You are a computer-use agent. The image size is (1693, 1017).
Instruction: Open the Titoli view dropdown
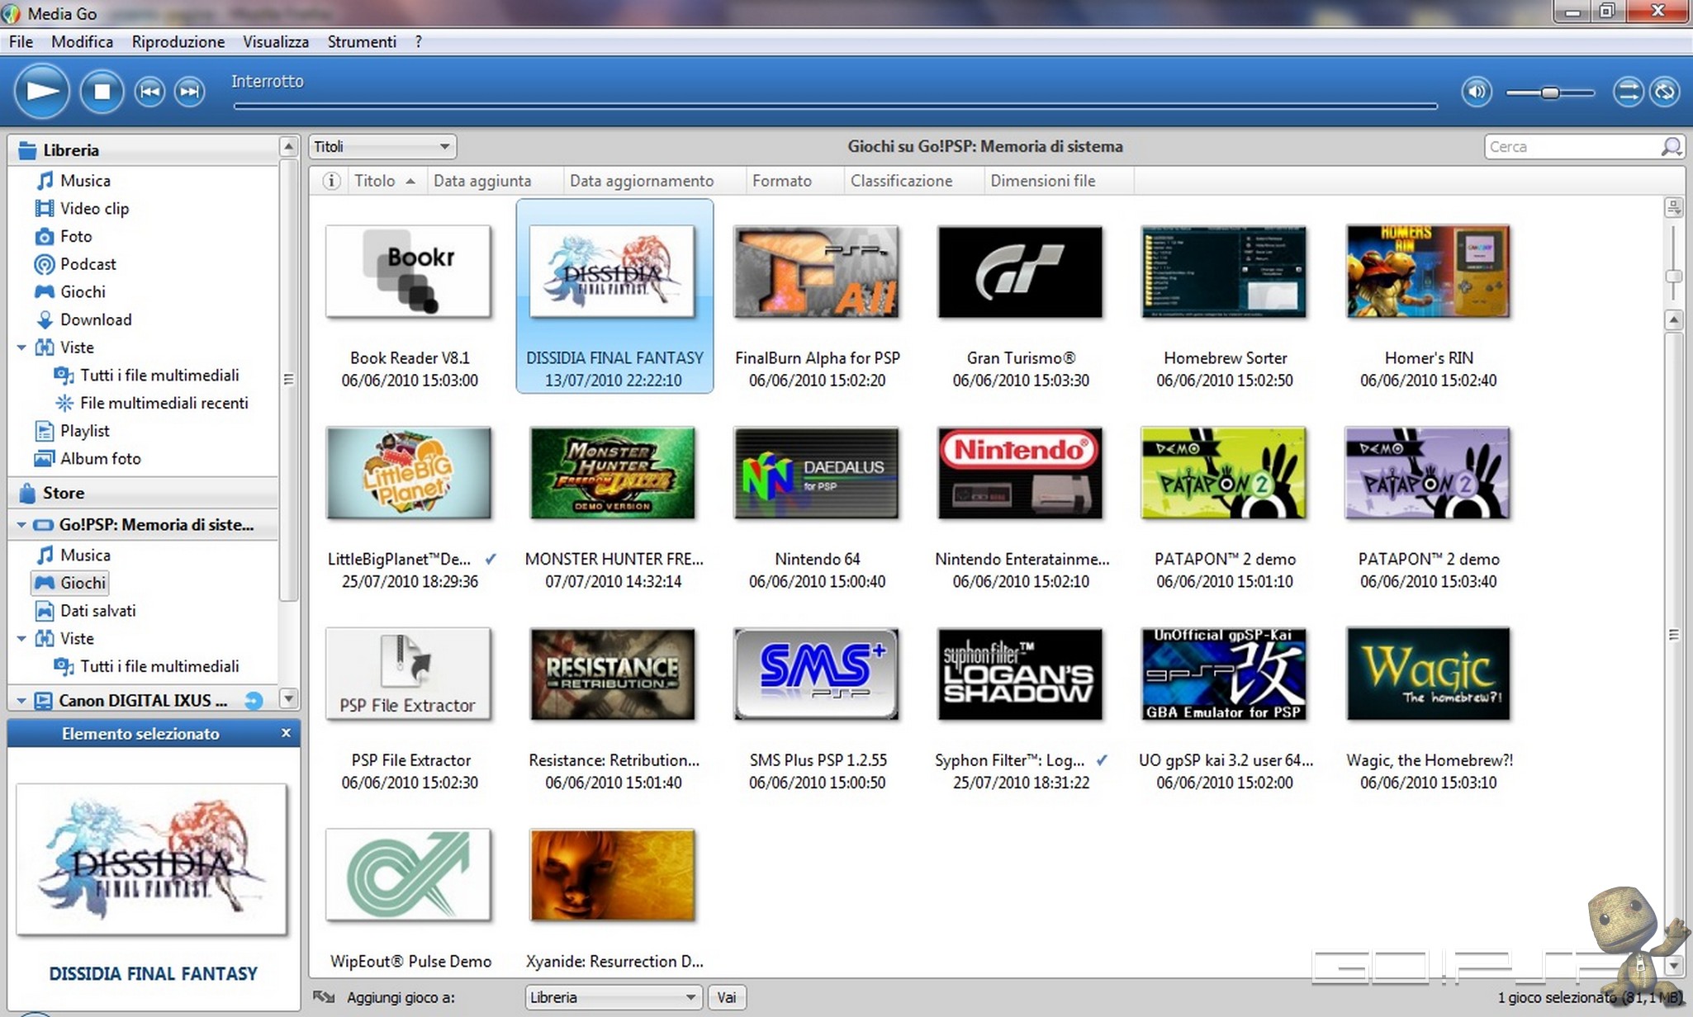coord(382,147)
